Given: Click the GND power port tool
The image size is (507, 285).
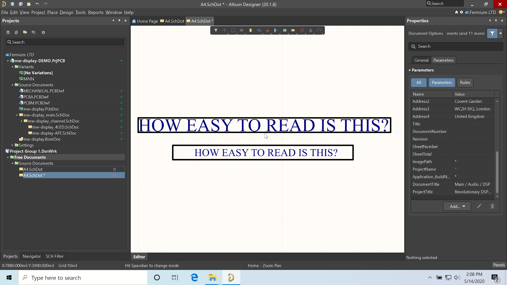Looking at the screenshot, I should tap(267, 30).
